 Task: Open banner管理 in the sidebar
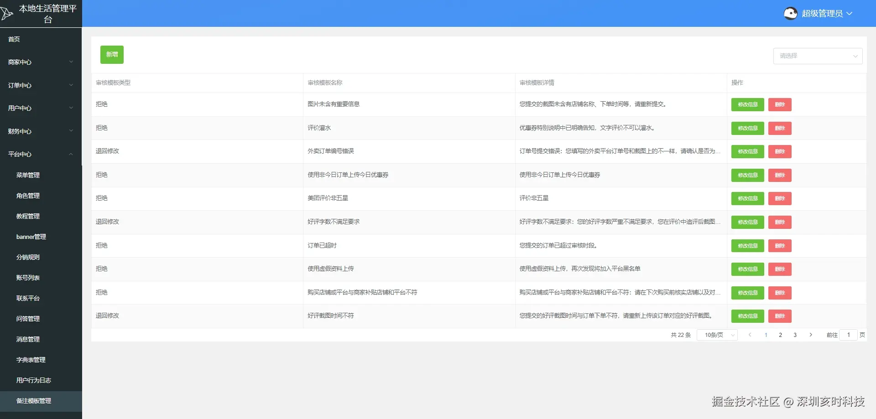41,237
